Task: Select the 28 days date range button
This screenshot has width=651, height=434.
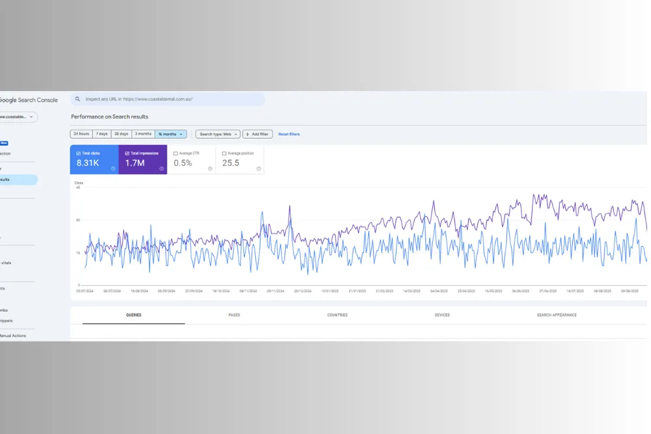Action: [121, 134]
